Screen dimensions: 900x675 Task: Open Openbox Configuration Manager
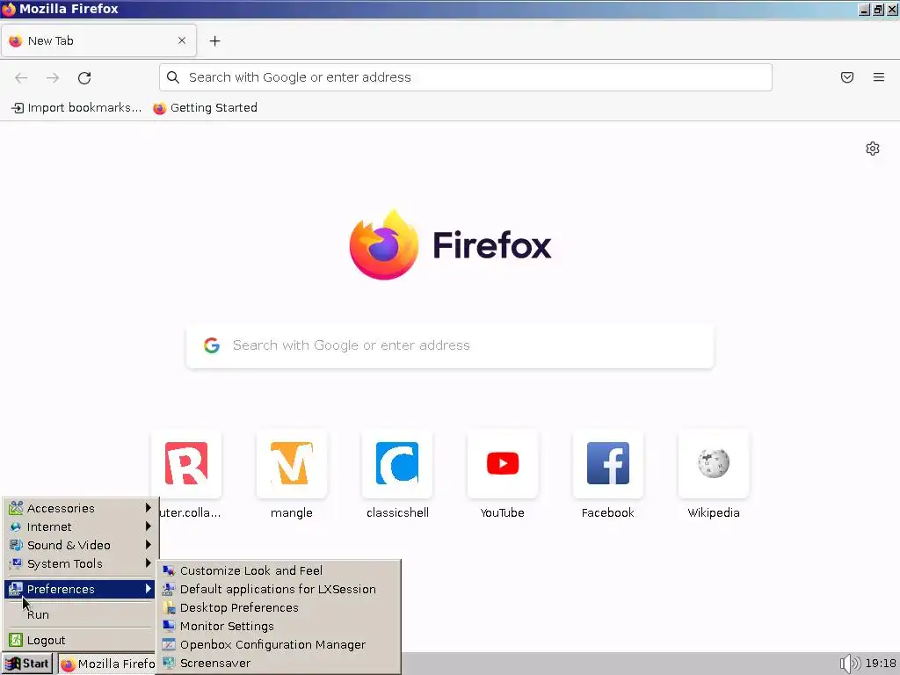279,644
